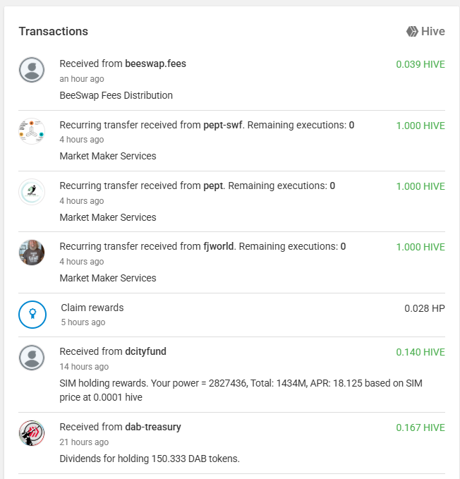
Task: Click the Claim rewards ribbon icon
Action: coord(32,315)
